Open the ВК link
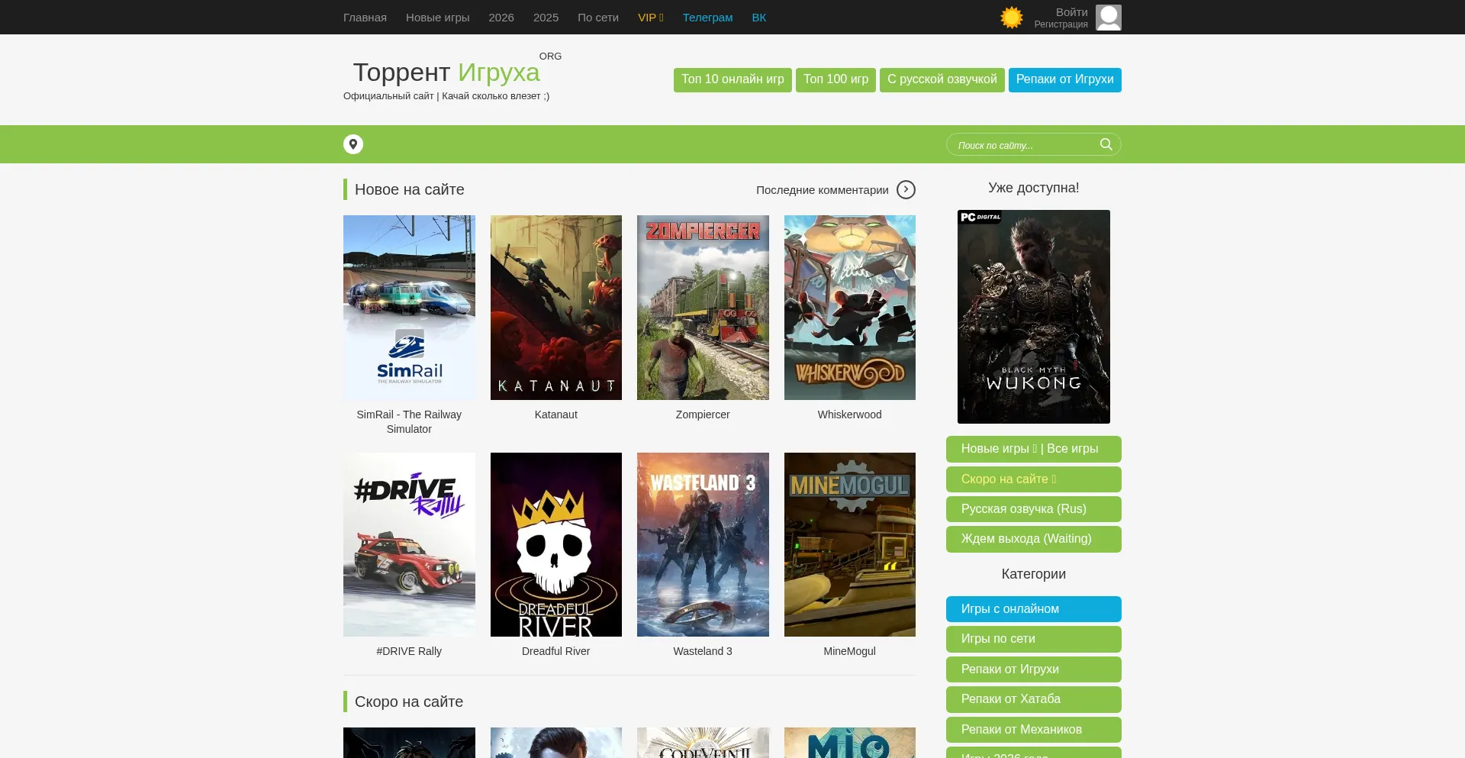Image resolution: width=1465 pixels, height=758 pixels. (x=759, y=18)
